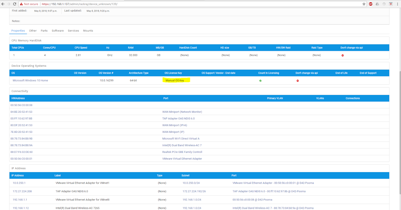Reload the page with the refresh icon

[x=15, y=4]
